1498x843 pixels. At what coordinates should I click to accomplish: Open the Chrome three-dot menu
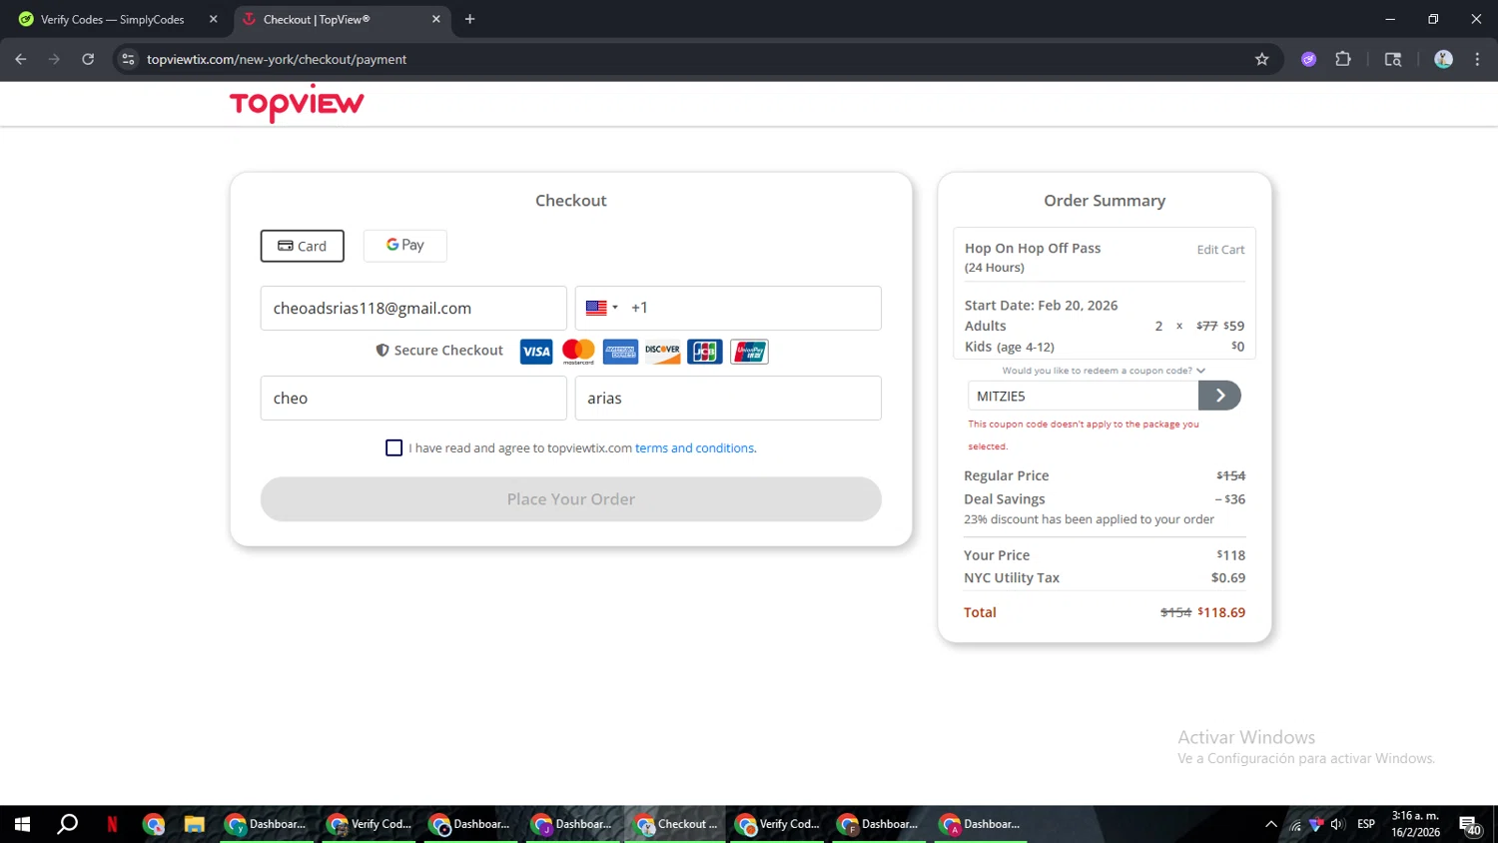click(1478, 59)
